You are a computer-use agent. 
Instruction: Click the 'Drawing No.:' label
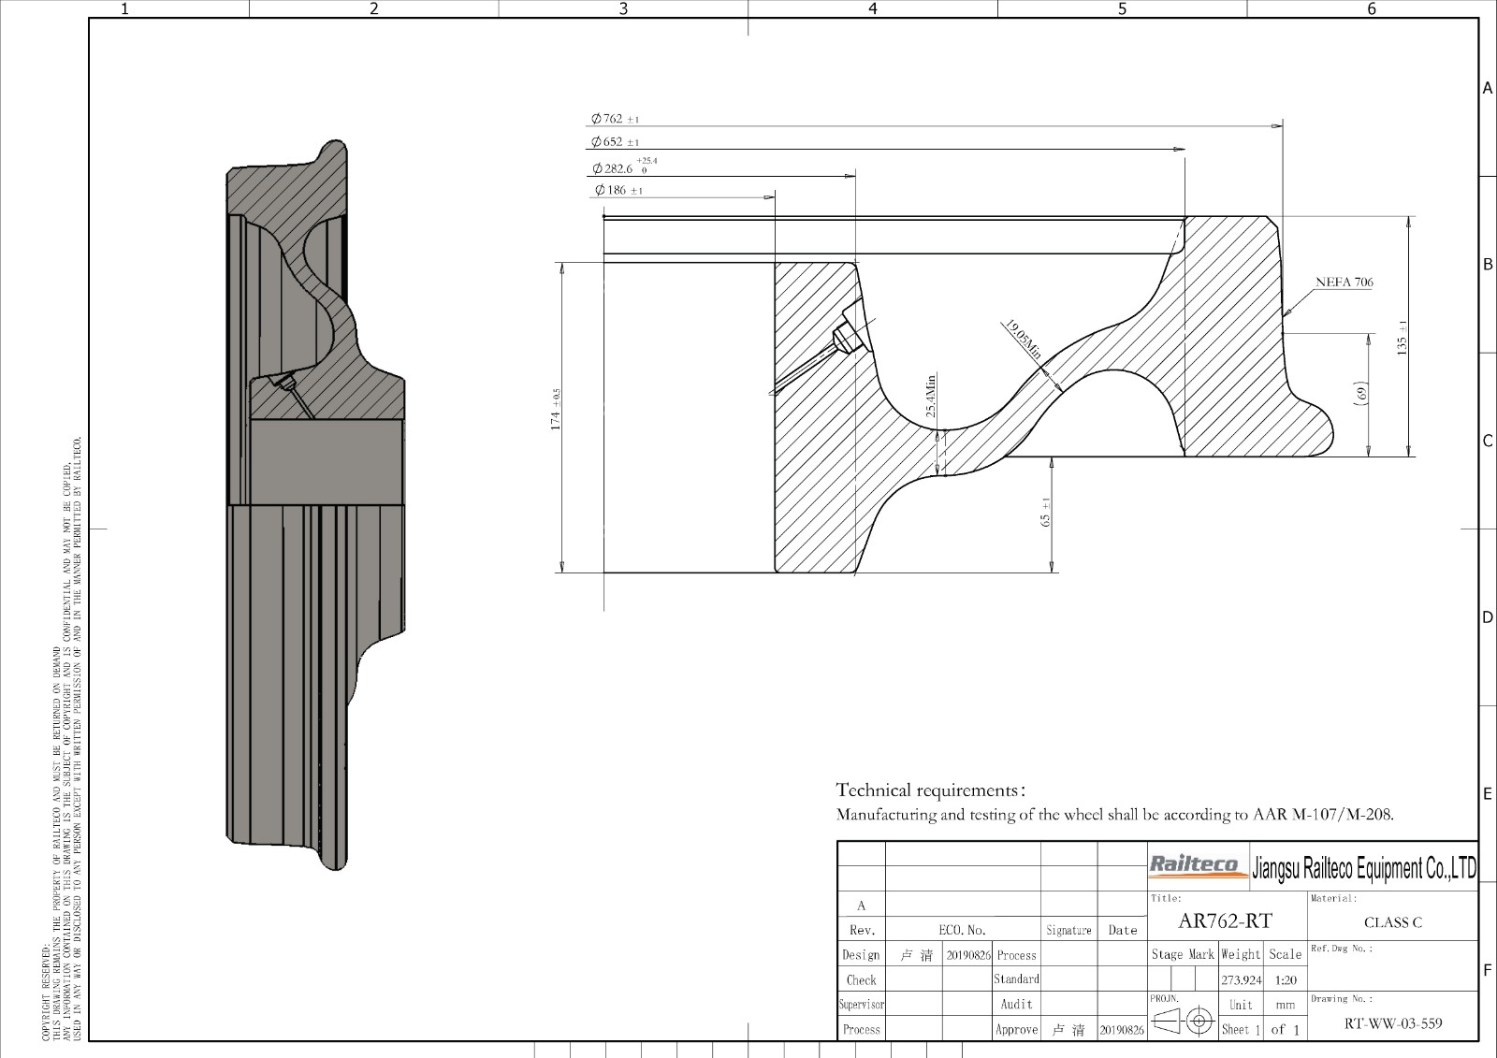[1341, 999]
